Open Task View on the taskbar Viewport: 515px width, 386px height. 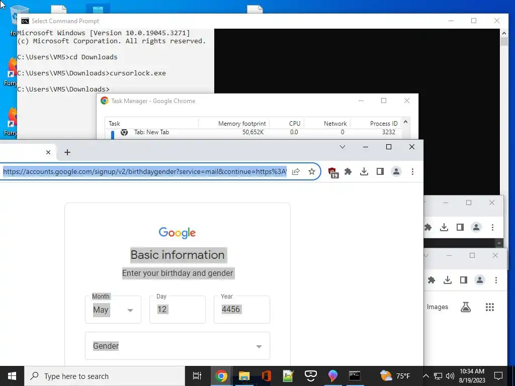coord(197,376)
